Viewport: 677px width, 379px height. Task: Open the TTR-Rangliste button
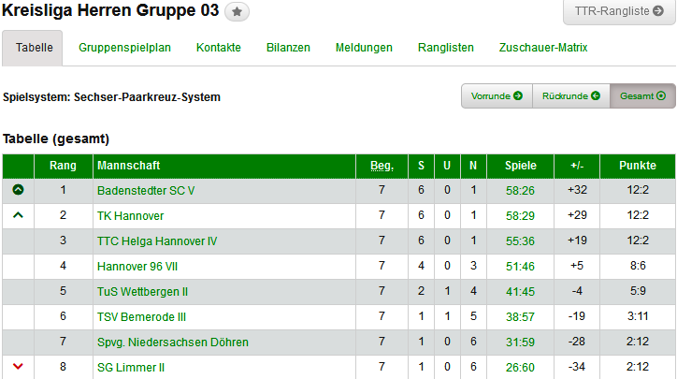619,11
